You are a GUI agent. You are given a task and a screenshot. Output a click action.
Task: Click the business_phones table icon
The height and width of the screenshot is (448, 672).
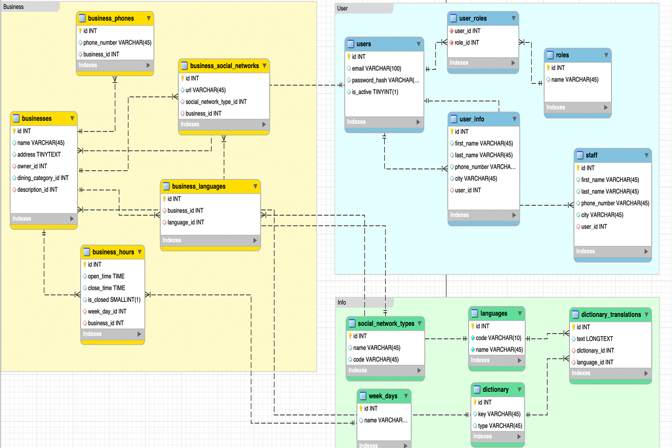point(82,19)
